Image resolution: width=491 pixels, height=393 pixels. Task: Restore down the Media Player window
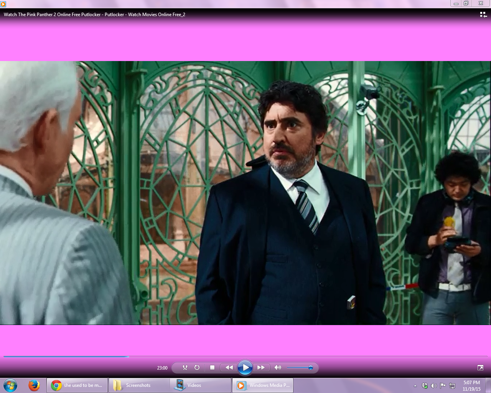pos(466,3)
